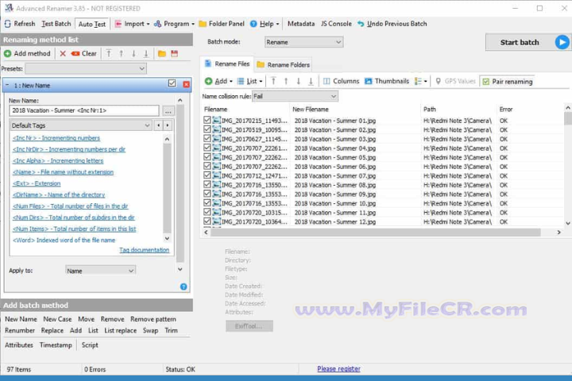
Task: Add a Renumber batch method
Action: pos(20,331)
